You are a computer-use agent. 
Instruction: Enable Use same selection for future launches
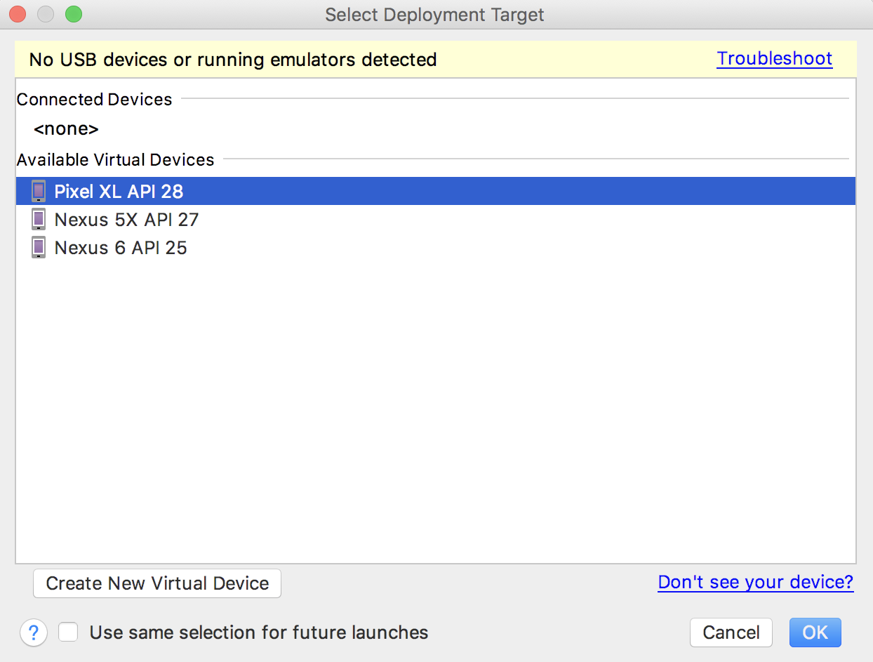[x=68, y=633]
